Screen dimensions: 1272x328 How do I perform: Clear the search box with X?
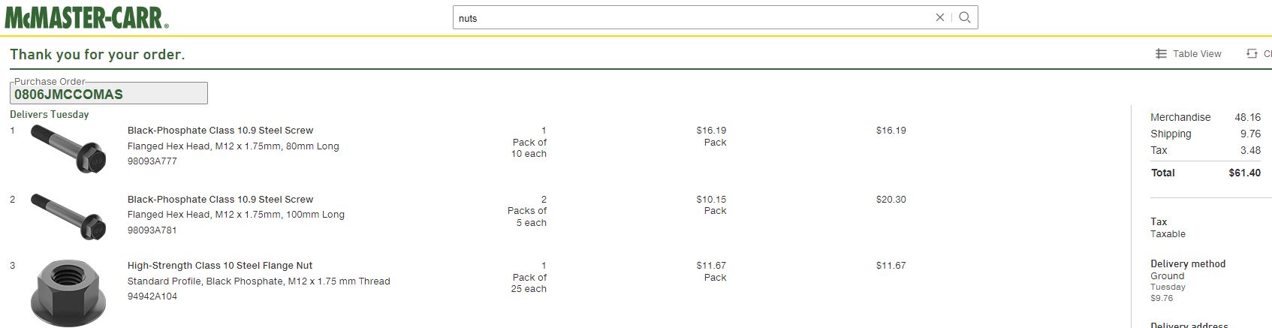939,17
